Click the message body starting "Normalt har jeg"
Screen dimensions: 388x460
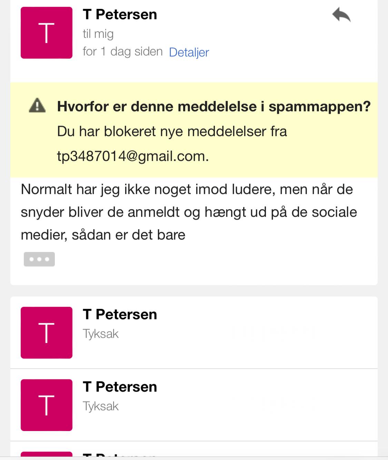tap(187, 190)
